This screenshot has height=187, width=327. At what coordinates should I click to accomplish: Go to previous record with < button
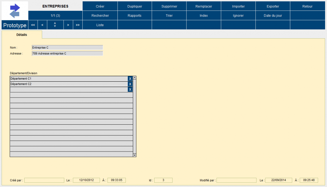tap(42, 25)
